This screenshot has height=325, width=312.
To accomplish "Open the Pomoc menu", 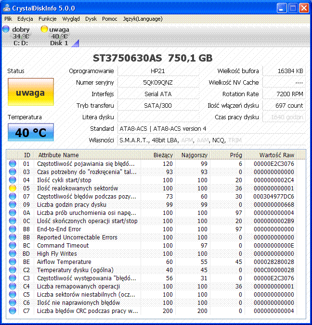I will click(x=110, y=19).
